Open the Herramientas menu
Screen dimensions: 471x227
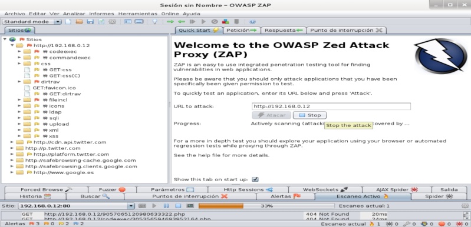[137, 14]
